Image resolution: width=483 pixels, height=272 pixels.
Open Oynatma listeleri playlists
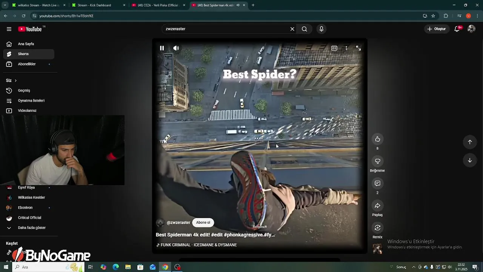coord(29,101)
